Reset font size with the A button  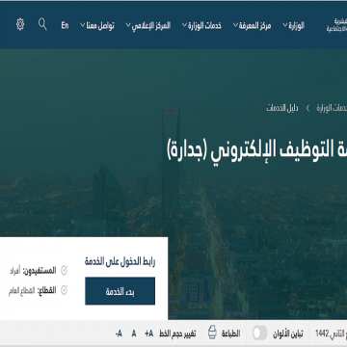point(134,334)
